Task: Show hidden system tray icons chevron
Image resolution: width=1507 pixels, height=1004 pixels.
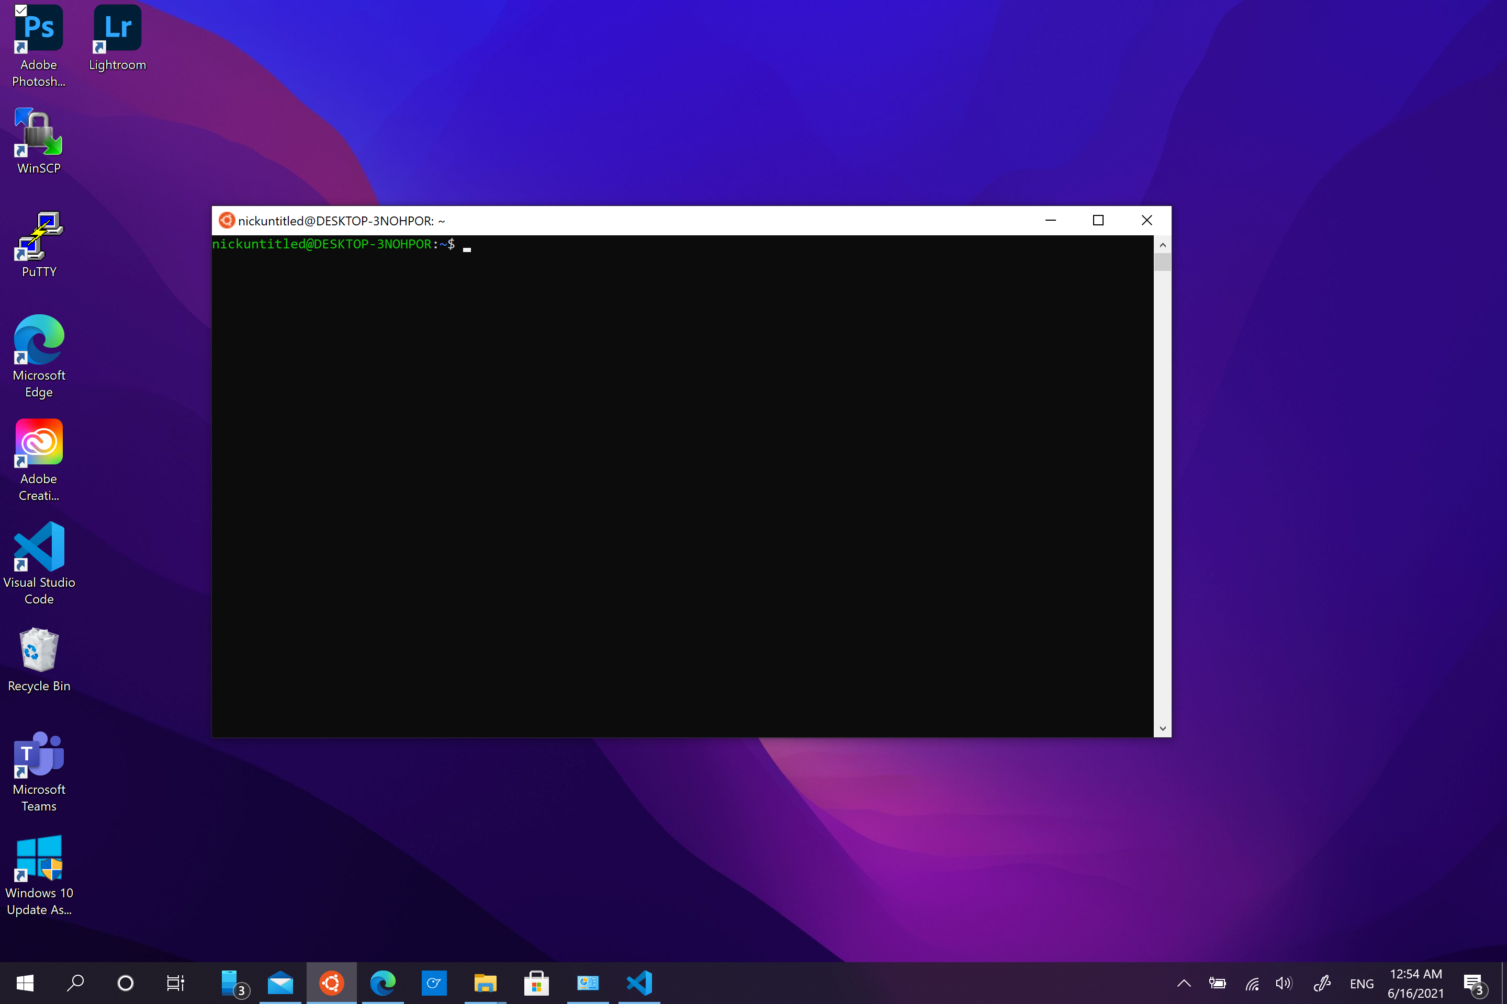Action: 1184,984
